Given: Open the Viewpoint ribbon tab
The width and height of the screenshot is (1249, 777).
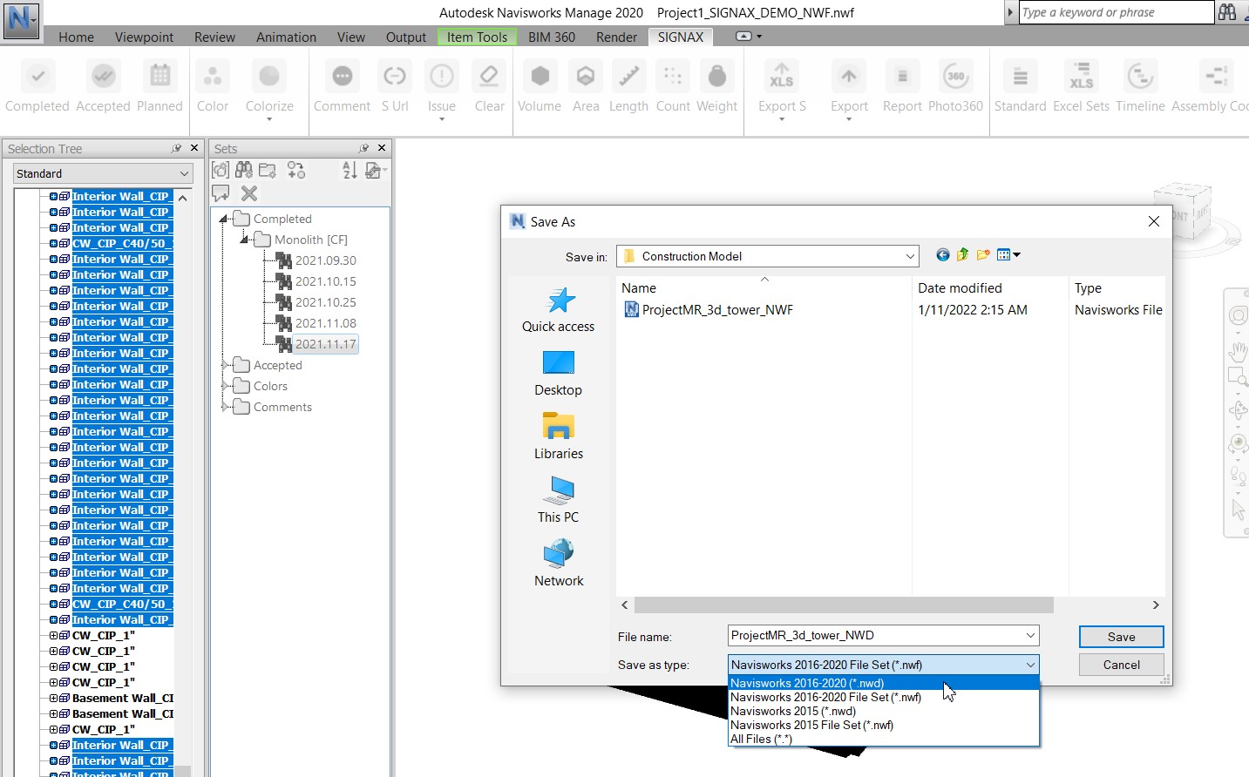Looking at the screenshot, I should 144,37.
